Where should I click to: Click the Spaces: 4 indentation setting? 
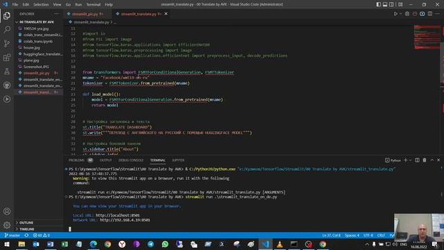(352, 235)
